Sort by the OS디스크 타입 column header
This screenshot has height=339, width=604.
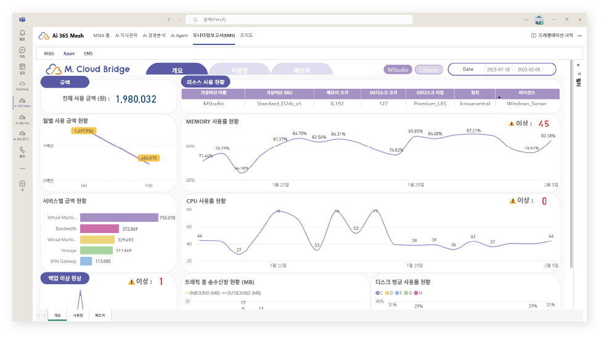[430, 93]
